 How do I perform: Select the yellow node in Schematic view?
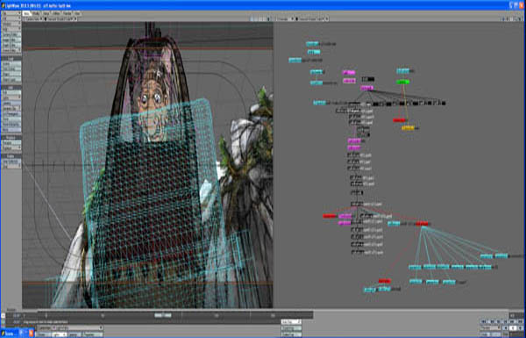pyautogui.click(x=408, y=128)
